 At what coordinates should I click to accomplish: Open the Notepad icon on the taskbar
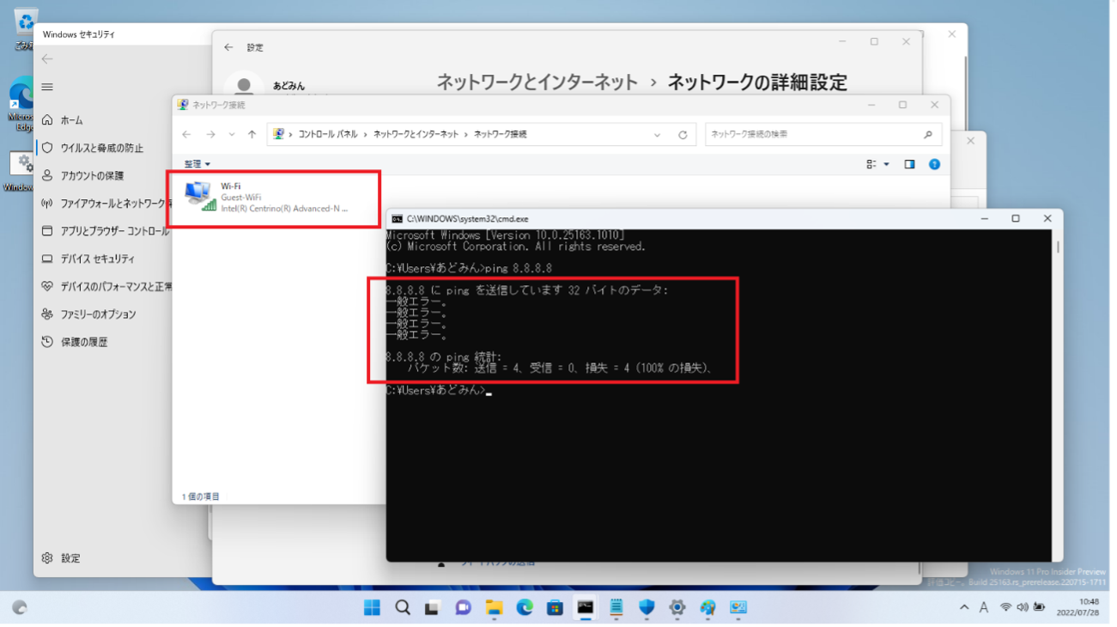click(616, 608)
